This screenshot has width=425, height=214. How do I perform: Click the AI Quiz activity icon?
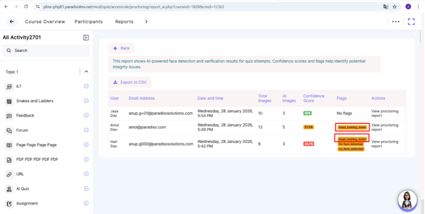coord(9,189)
